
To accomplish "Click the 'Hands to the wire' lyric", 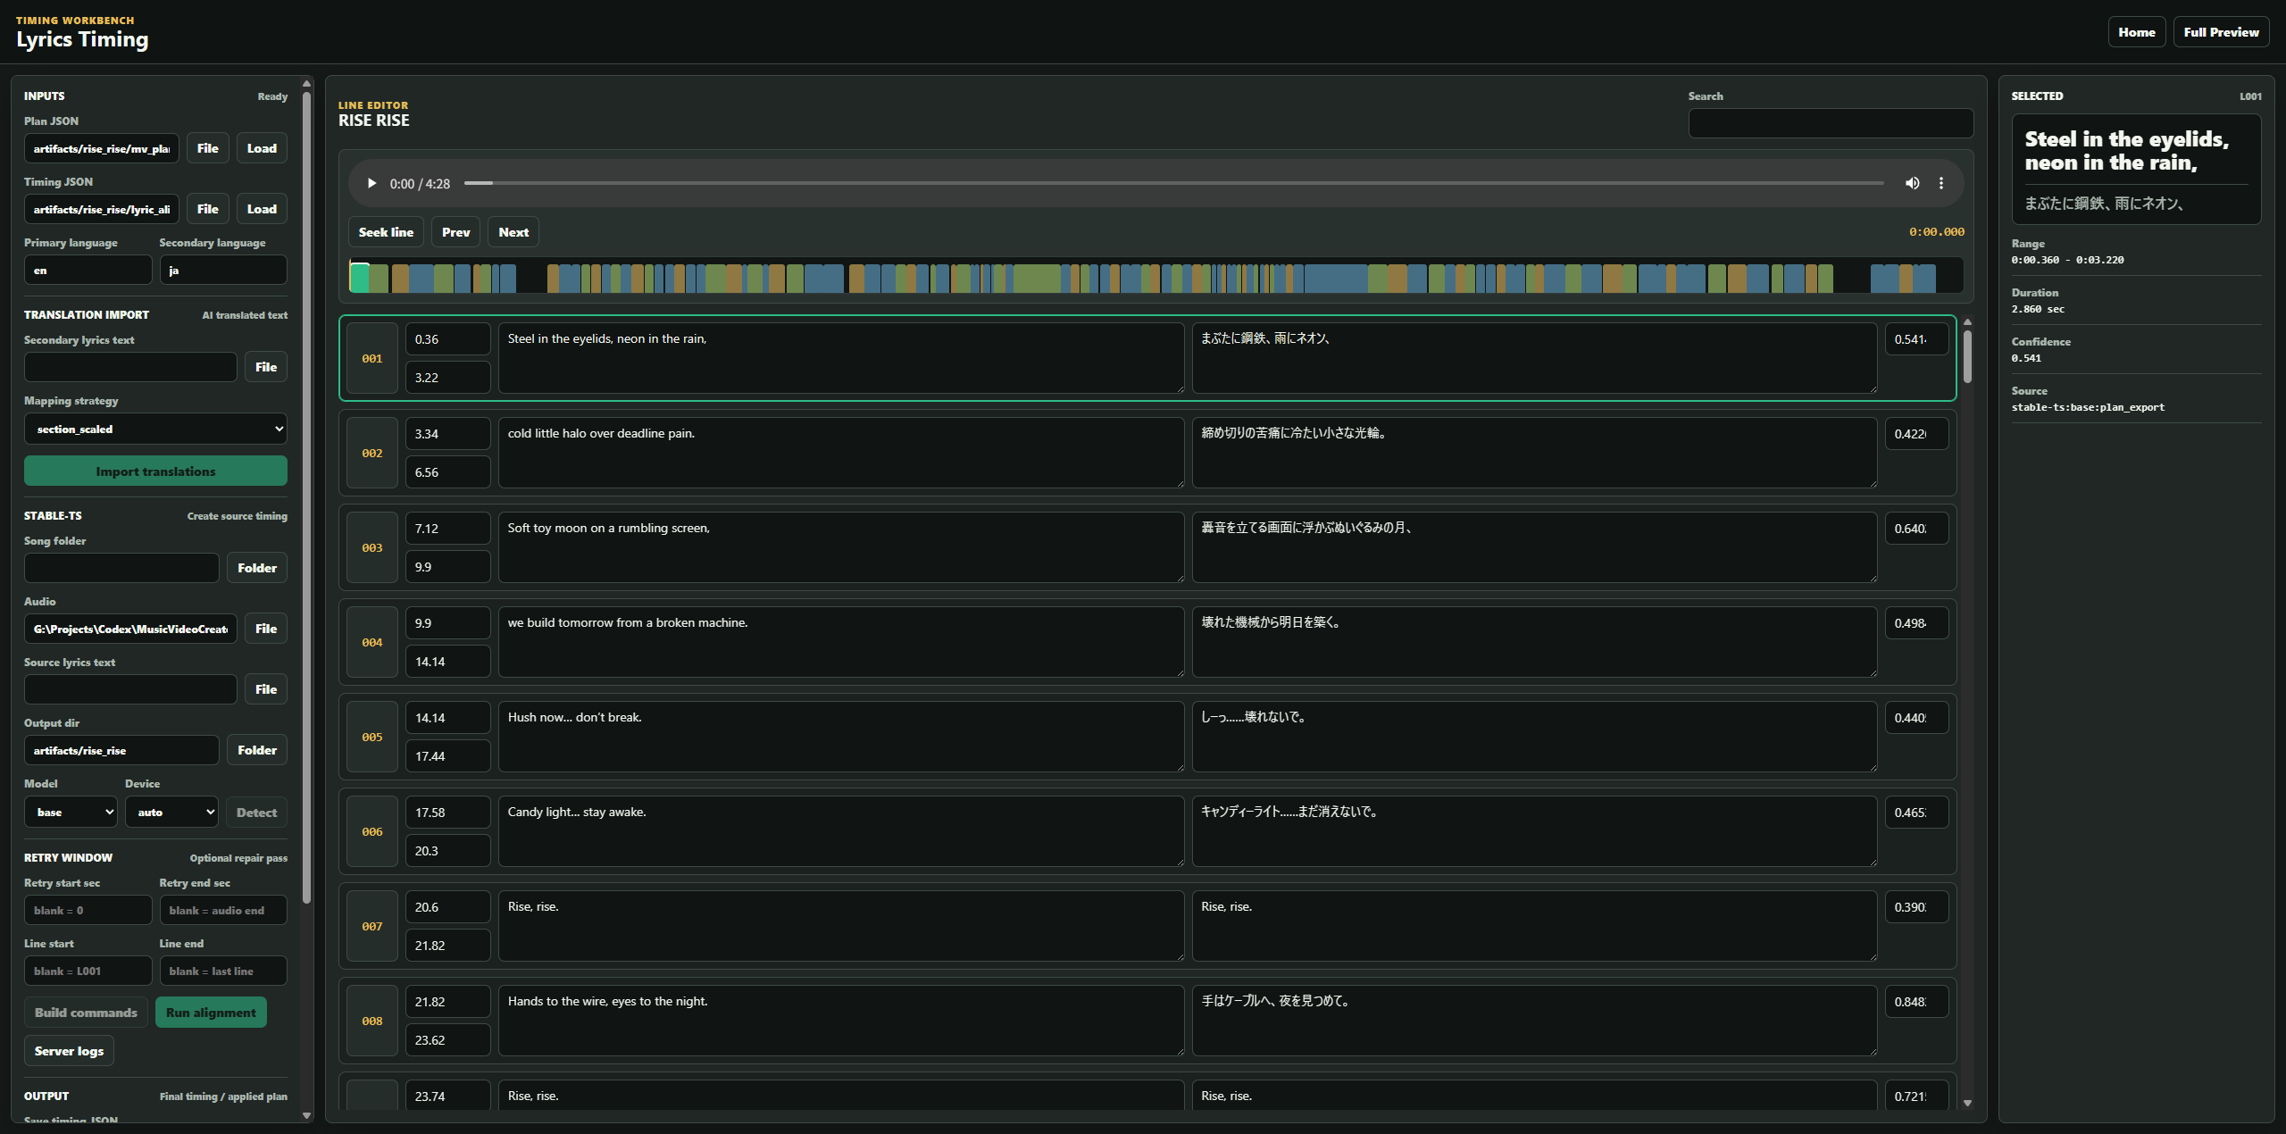I will 841,1021.
